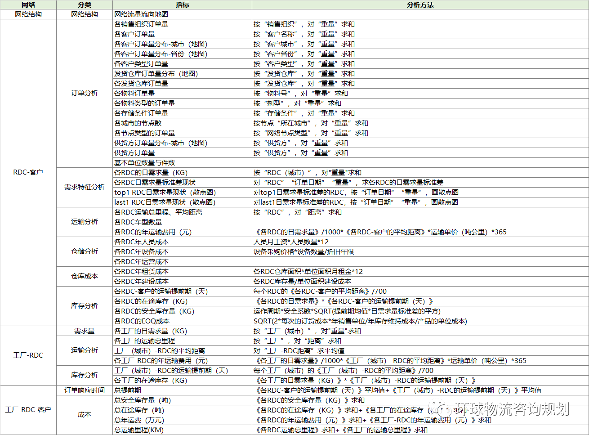Click the 指标 column header
Screen dimensions: 589x435
(x=182, y=4)
